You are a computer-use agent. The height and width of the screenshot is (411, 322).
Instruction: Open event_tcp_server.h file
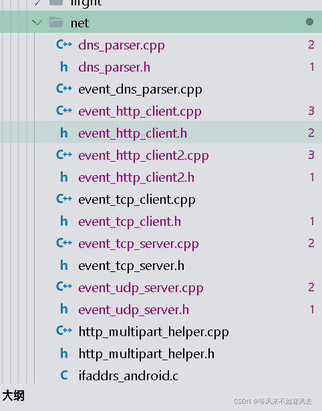point(131,266)
